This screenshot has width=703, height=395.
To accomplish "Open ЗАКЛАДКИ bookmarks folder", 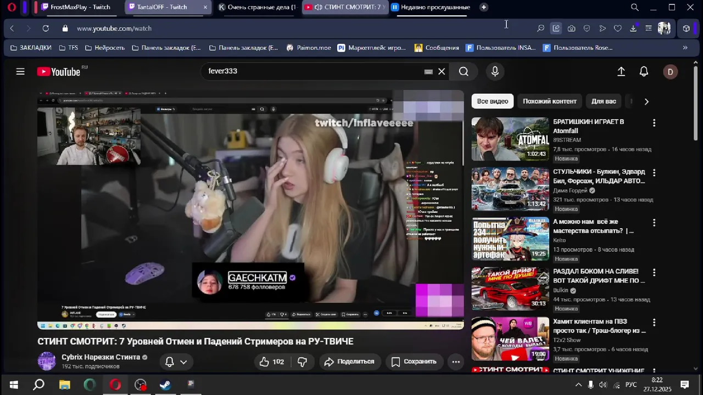I will point(31,48).
